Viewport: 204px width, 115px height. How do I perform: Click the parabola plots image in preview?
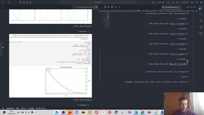pyautogui.click(x=50, y=17)
